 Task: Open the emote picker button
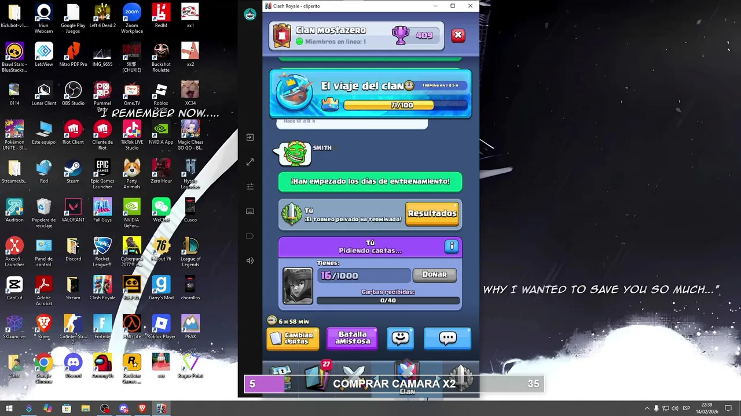tap(400, 339)
